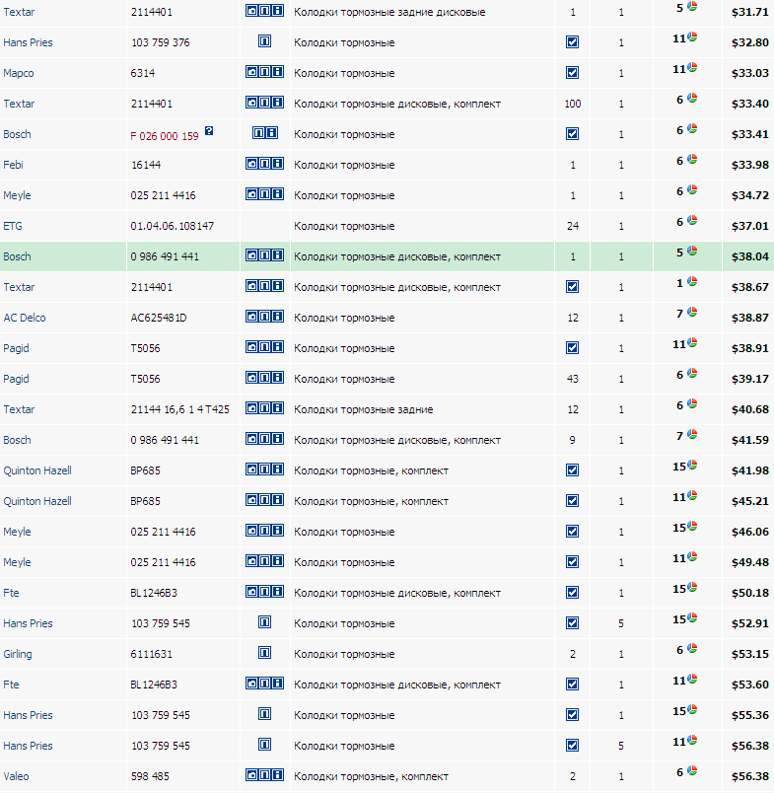This screenshot has height=793, width=774.
Task: Click availability checkbox in Hans Pries $32.80 row
Action: [572, 42]
